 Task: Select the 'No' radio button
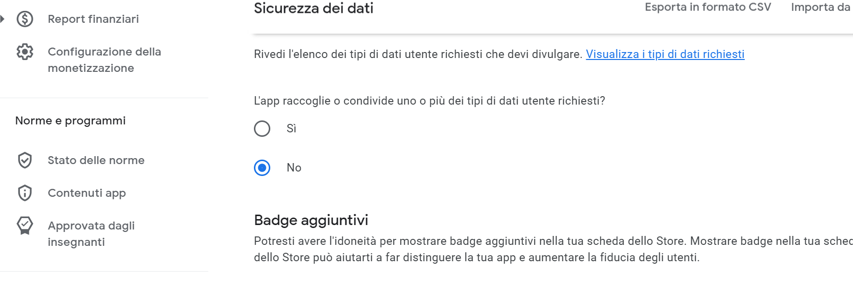(262, 168)
